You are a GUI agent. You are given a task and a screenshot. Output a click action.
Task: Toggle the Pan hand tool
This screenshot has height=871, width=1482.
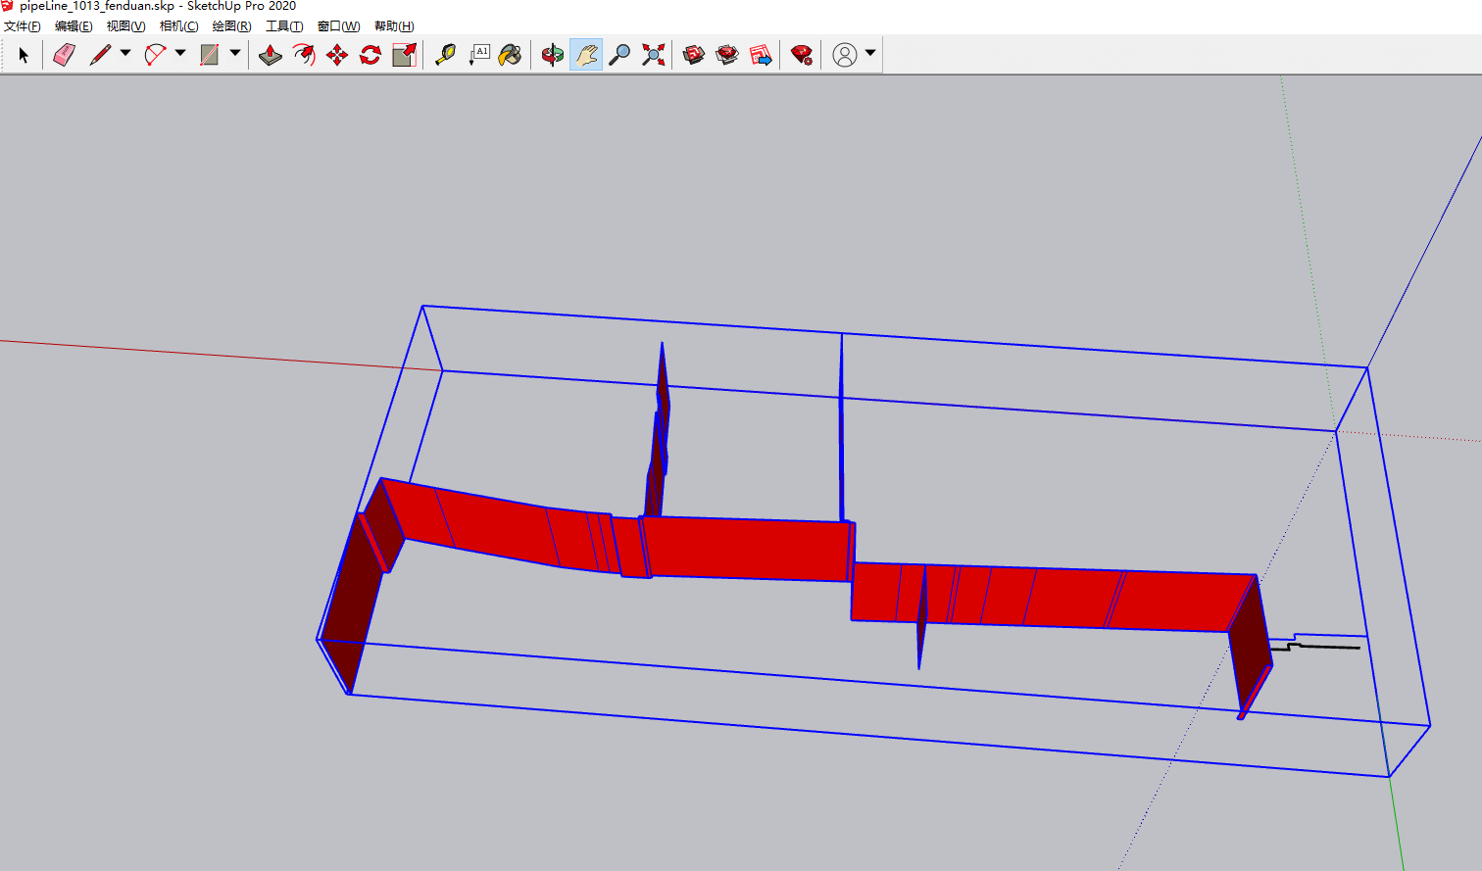(x=586, y=55)
